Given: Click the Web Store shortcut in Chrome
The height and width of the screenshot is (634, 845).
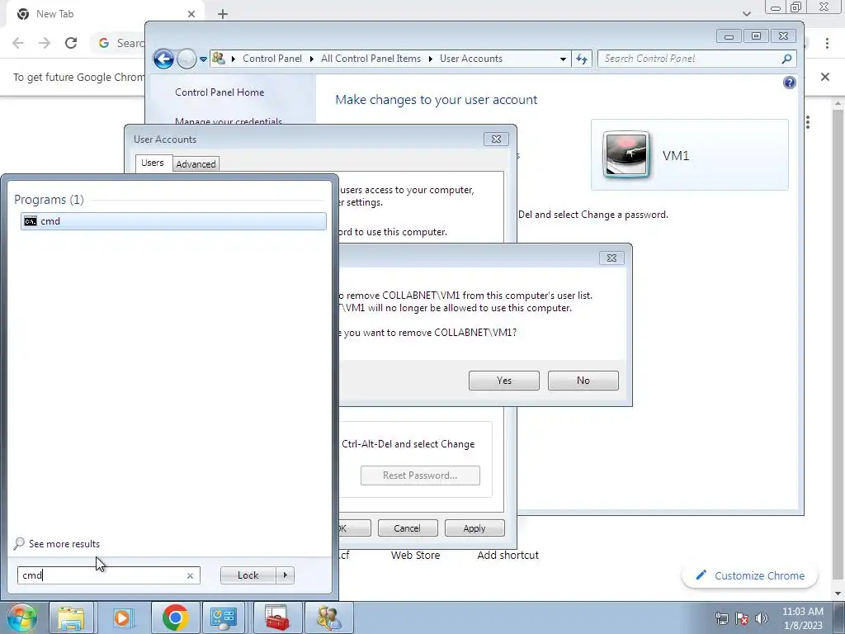Looking at the screenshot, I should coord(416,556).
